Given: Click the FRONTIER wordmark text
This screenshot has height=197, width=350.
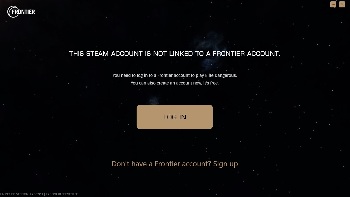Looking at the screenshot, I should tap(23, 12).
